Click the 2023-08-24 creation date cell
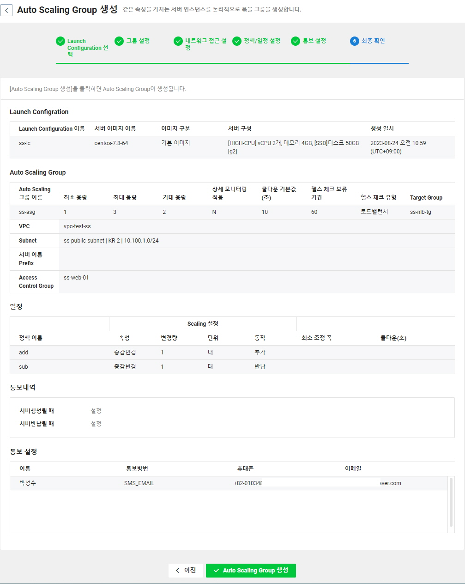 click(398, 147)
